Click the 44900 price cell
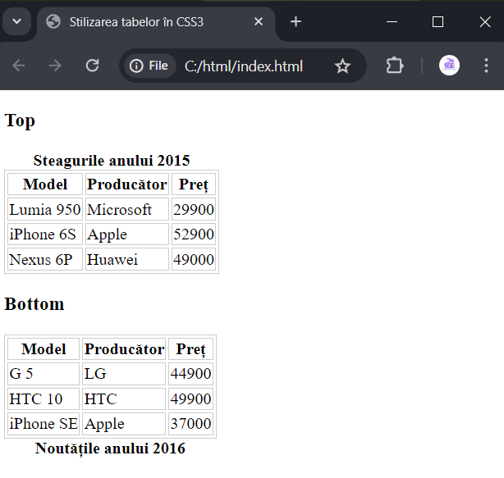504x478 pixels. tap(190, 374)
